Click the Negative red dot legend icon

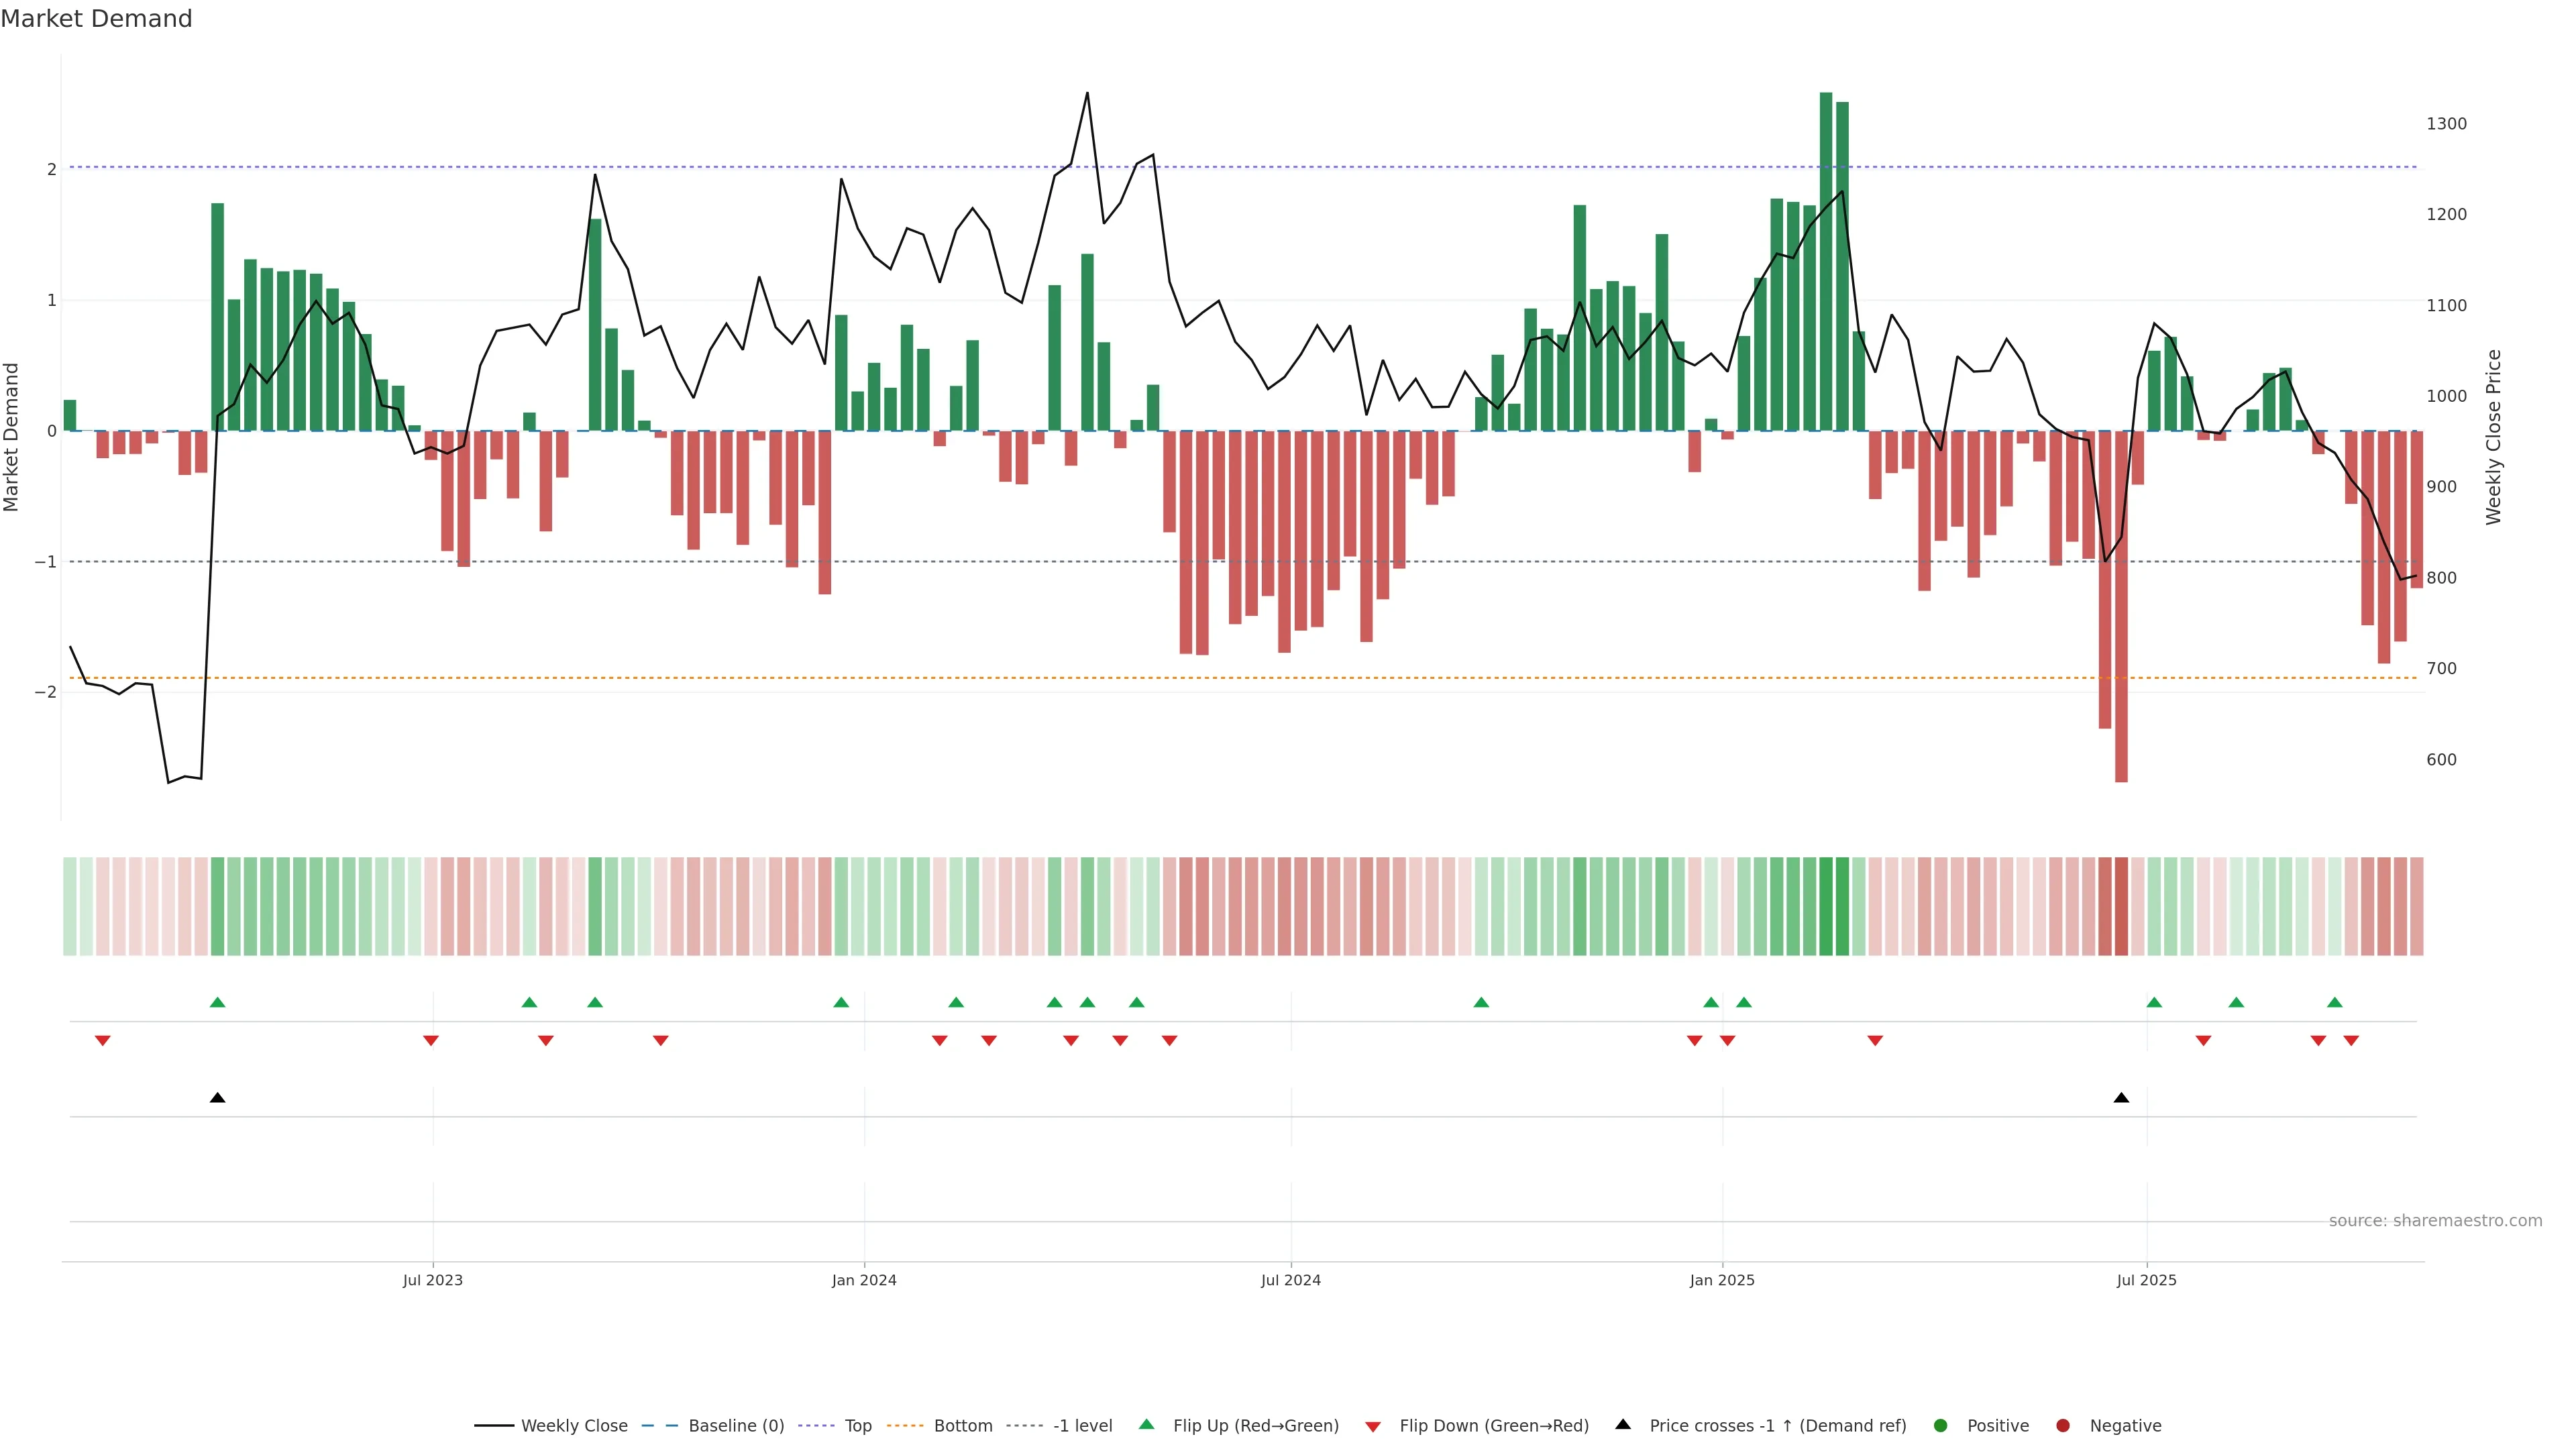2063,1426
